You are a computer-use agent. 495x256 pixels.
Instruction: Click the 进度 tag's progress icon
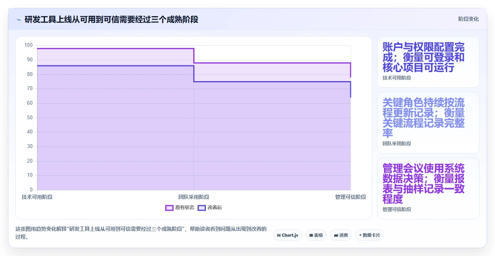point(336,235)
